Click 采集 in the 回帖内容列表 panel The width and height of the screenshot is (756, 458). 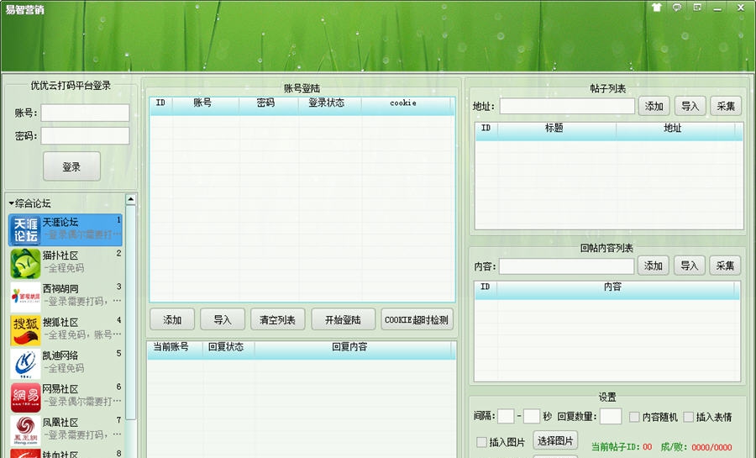tap(725, 266)
